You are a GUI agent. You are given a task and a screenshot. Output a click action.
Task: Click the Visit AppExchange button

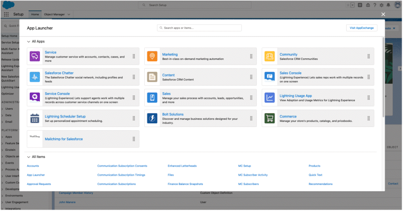pyautogui.click(x=361, y=28)
